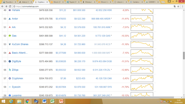Open Windows Start menu
185x104 pixels.
tap(3, 101)
